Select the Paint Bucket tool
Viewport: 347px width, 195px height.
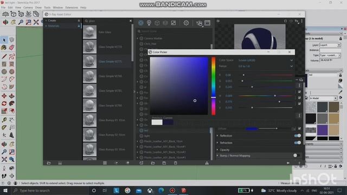(x=4, y=48)
